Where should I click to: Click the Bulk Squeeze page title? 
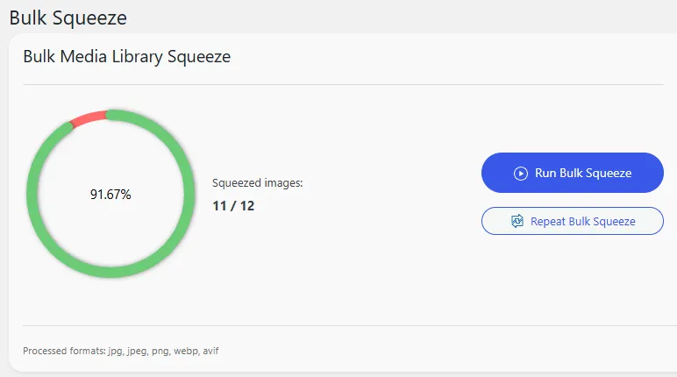[x=68, y=18]
